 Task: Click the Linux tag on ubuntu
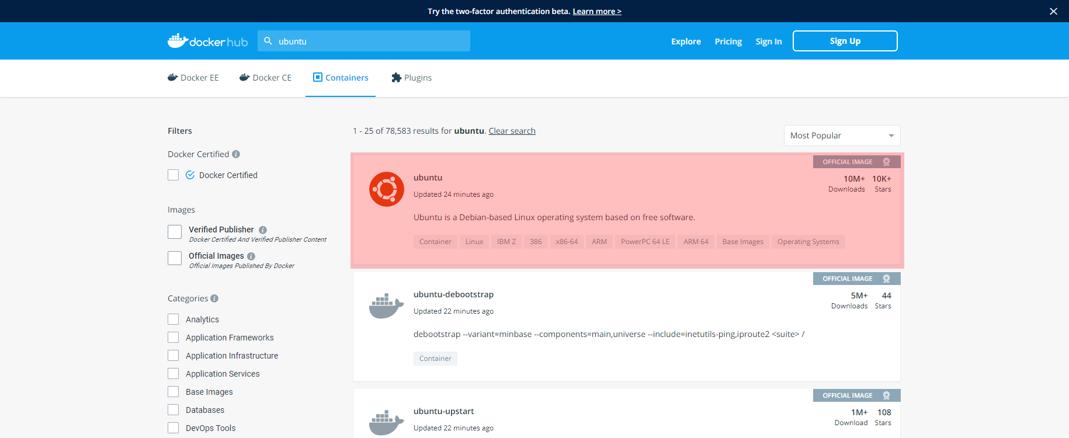[474, 242]
